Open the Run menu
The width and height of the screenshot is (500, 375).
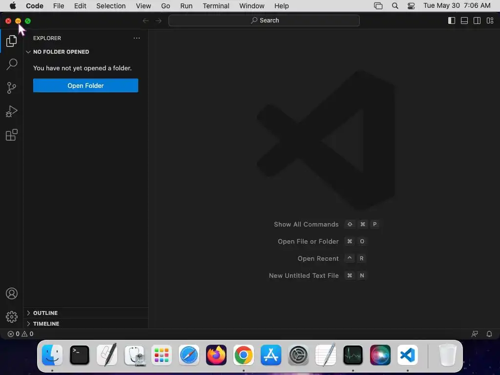point(186,6)
